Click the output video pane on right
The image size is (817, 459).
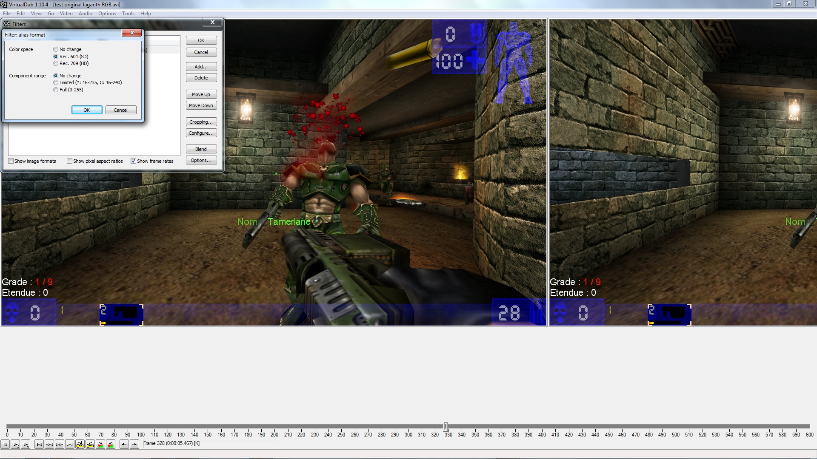[x=683, y=173]
